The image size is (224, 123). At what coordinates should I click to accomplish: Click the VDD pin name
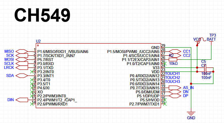pyautogui.click(x=155, y=72)
